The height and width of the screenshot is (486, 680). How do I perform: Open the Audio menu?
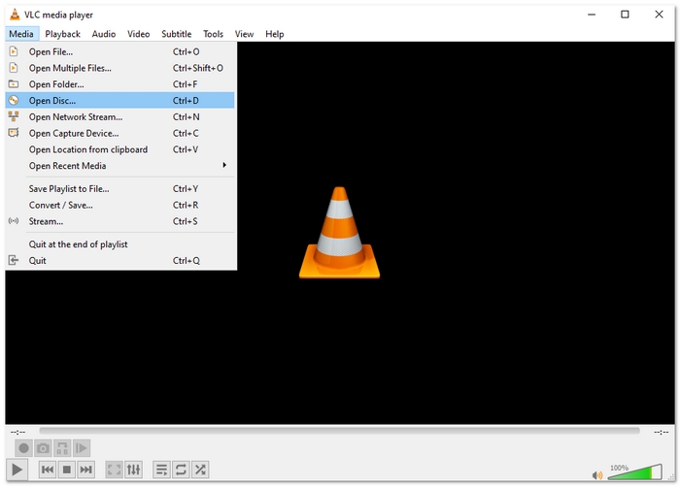tap(104, 34)
